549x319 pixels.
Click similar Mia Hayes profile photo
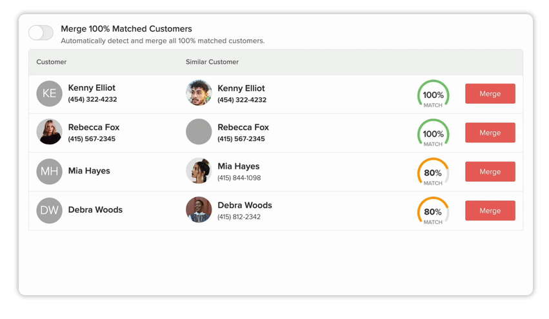pos(199,171)
